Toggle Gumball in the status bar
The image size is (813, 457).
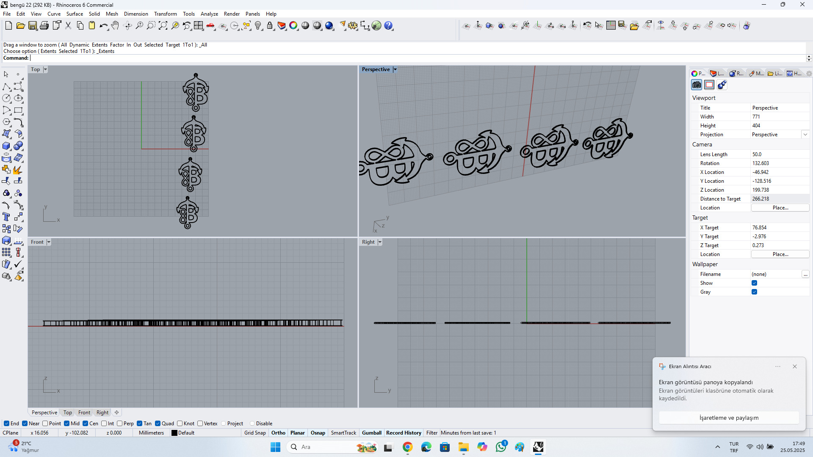point(371,433)
